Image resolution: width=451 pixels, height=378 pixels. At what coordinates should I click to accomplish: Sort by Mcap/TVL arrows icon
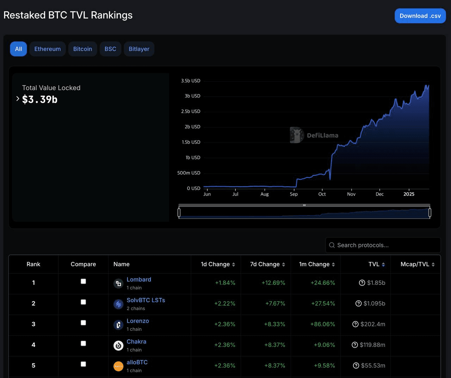point(433,264)
